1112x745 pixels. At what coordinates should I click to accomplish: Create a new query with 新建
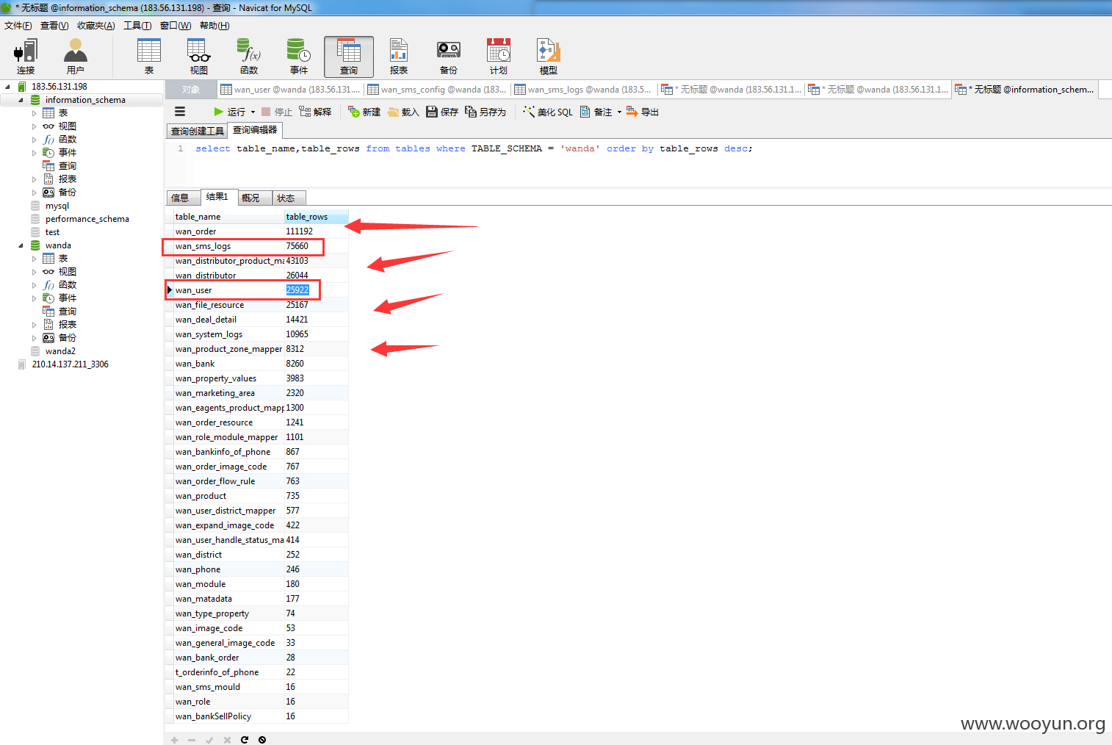click(x=364, y=112)
